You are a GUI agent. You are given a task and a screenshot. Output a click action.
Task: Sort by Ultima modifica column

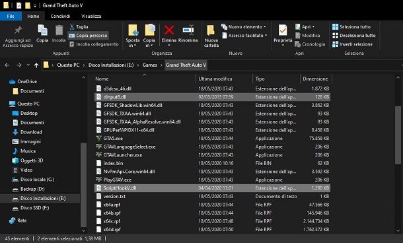coord(215,79)
